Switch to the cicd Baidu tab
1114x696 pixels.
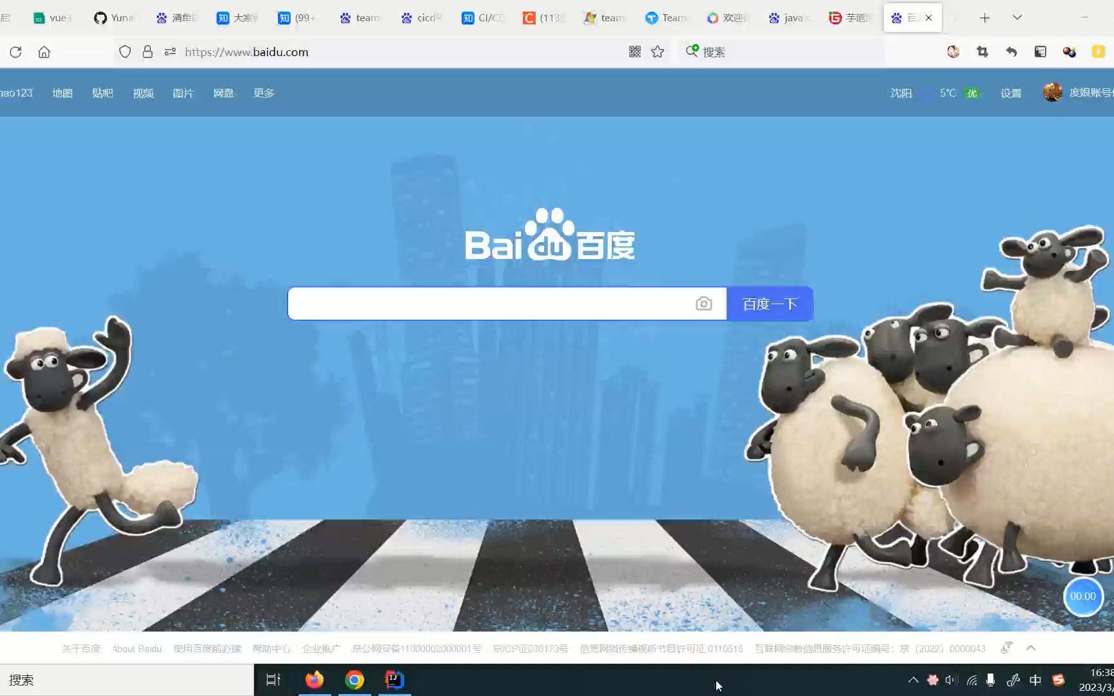click(421, 18)
